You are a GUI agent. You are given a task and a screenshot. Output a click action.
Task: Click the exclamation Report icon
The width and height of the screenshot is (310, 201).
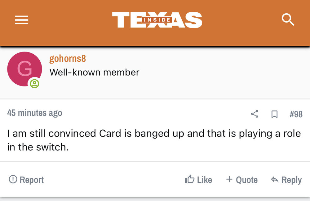point(13,179)
